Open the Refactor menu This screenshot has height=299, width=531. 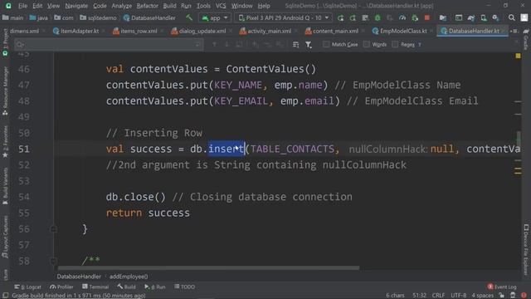click(x=148, y=6)
